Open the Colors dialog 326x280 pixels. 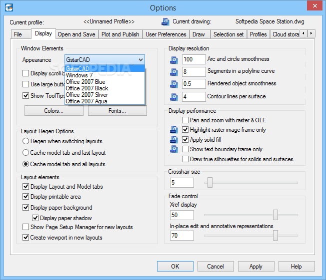[x=54, y=111]
